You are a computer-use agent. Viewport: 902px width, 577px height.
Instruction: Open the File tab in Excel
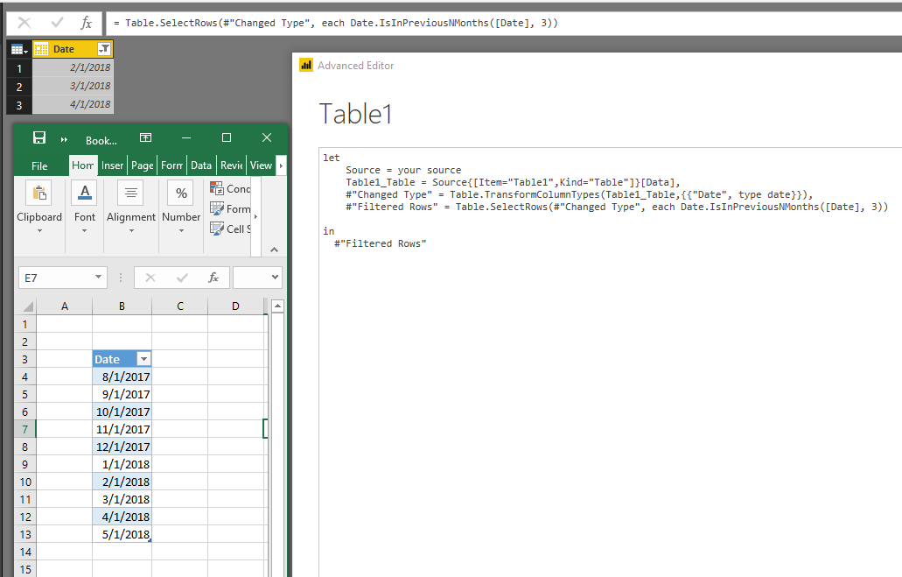(x=39, y=165)
